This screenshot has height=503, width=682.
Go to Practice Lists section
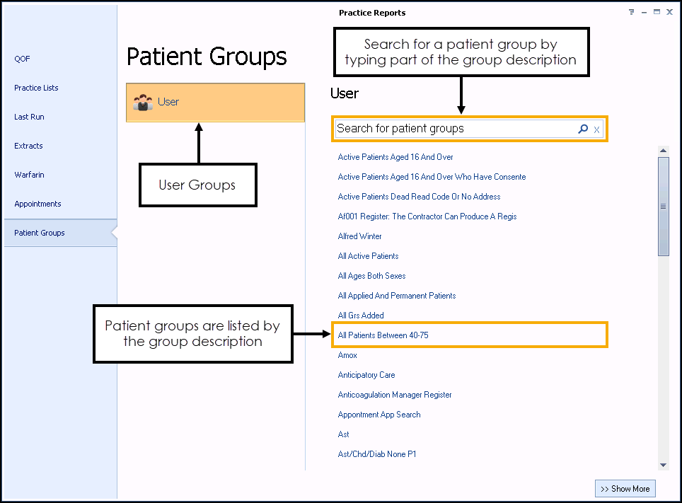coord(36,88)
